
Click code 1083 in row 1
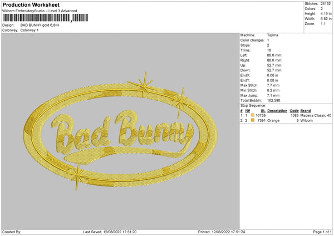(294, 115)
